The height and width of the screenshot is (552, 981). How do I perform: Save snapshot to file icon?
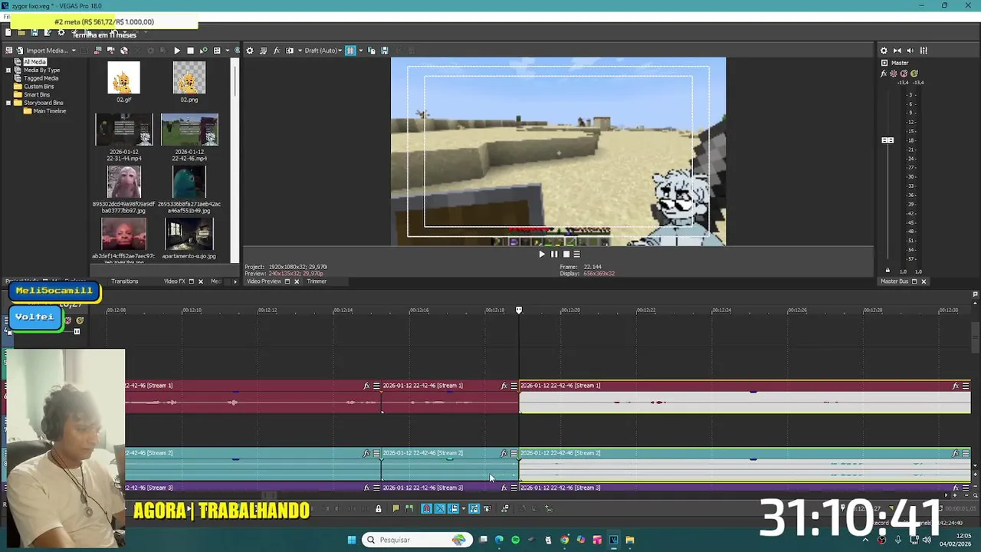tap(385, 51)
